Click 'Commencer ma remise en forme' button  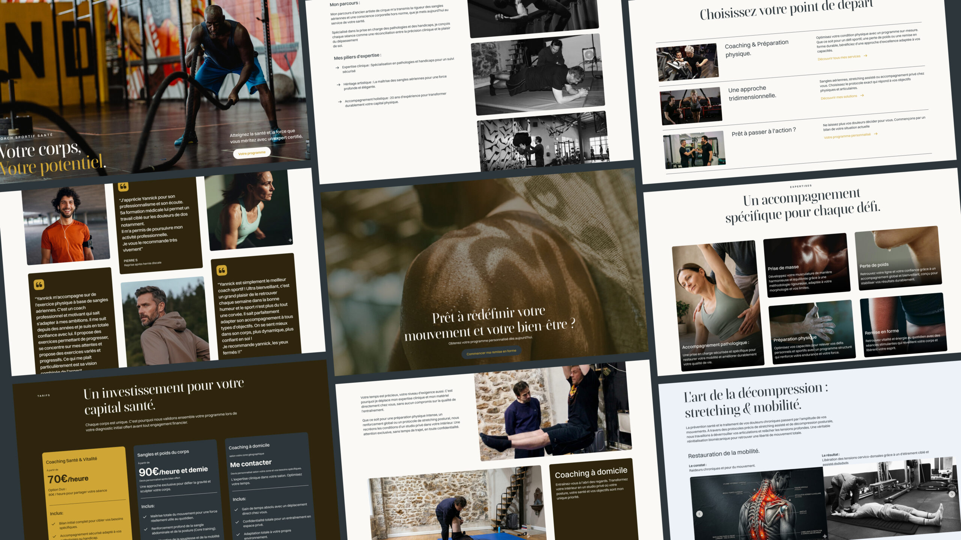click(491, 352)
